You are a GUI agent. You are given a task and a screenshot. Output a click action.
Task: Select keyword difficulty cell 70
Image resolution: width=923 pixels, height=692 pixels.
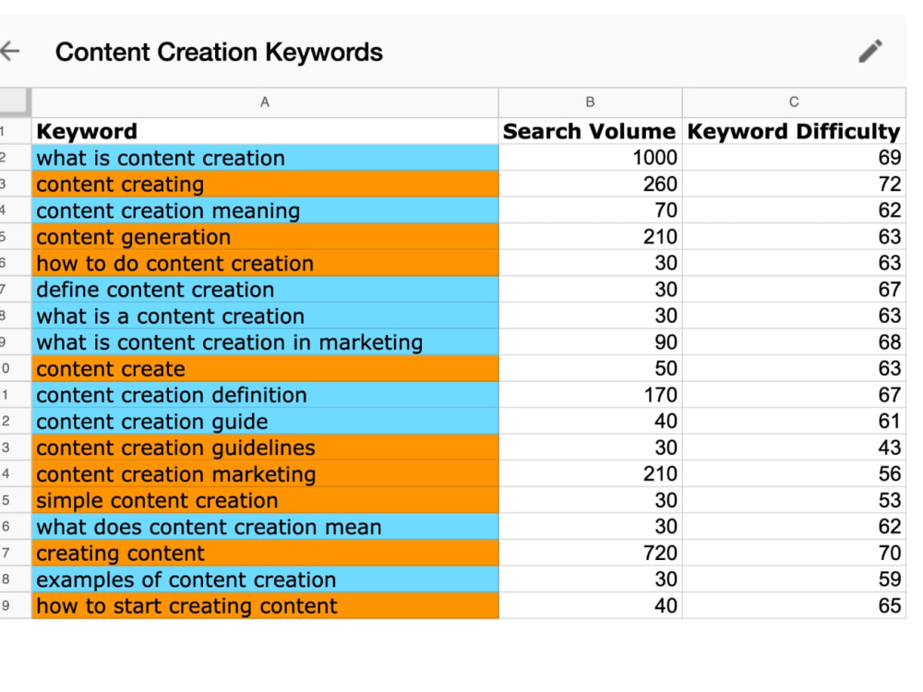tap(794, 553)
